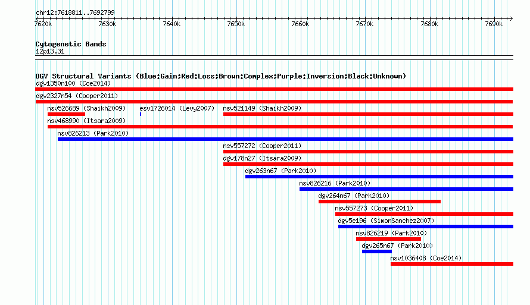Click the nsv557273 (Cooper2011) label
Screen dimensions: 530x305
click(x=374, y=208)
